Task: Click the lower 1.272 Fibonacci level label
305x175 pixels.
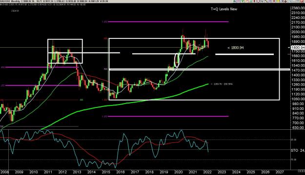Action: click(104, 117)
